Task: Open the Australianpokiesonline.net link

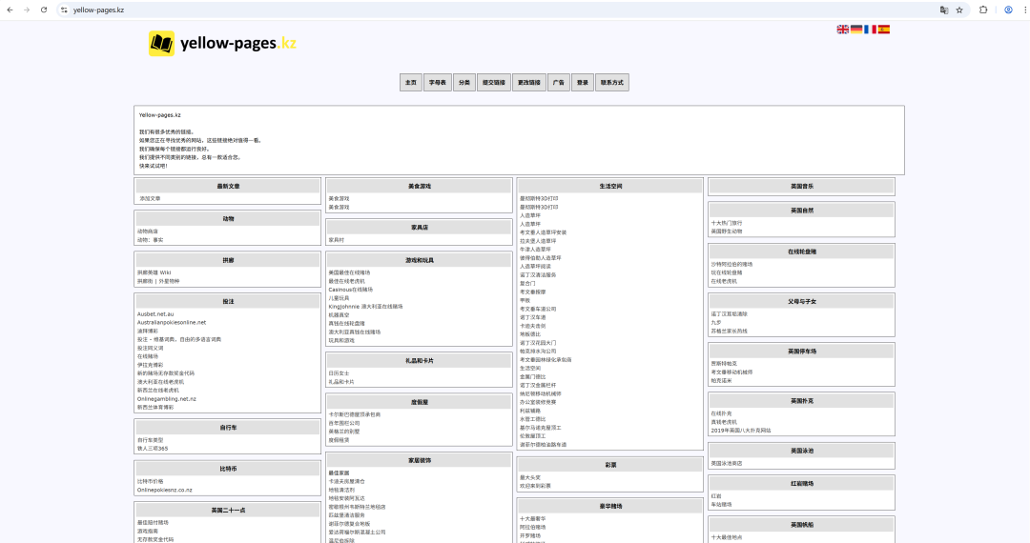Action: 172,323
